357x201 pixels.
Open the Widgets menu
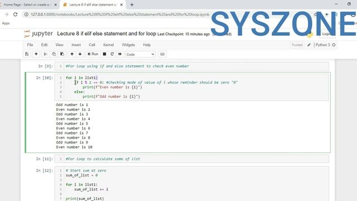coord(128,45)
